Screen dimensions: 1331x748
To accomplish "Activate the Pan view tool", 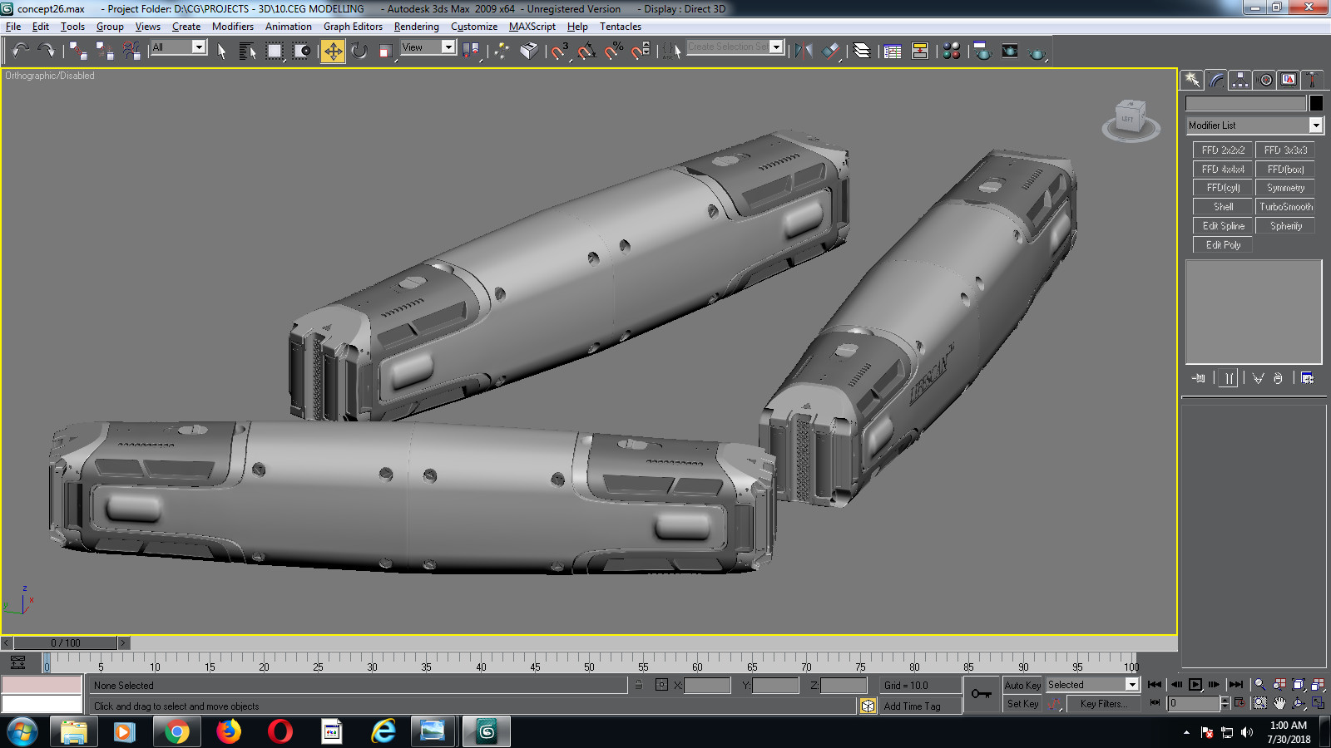I will (1279, 703).
